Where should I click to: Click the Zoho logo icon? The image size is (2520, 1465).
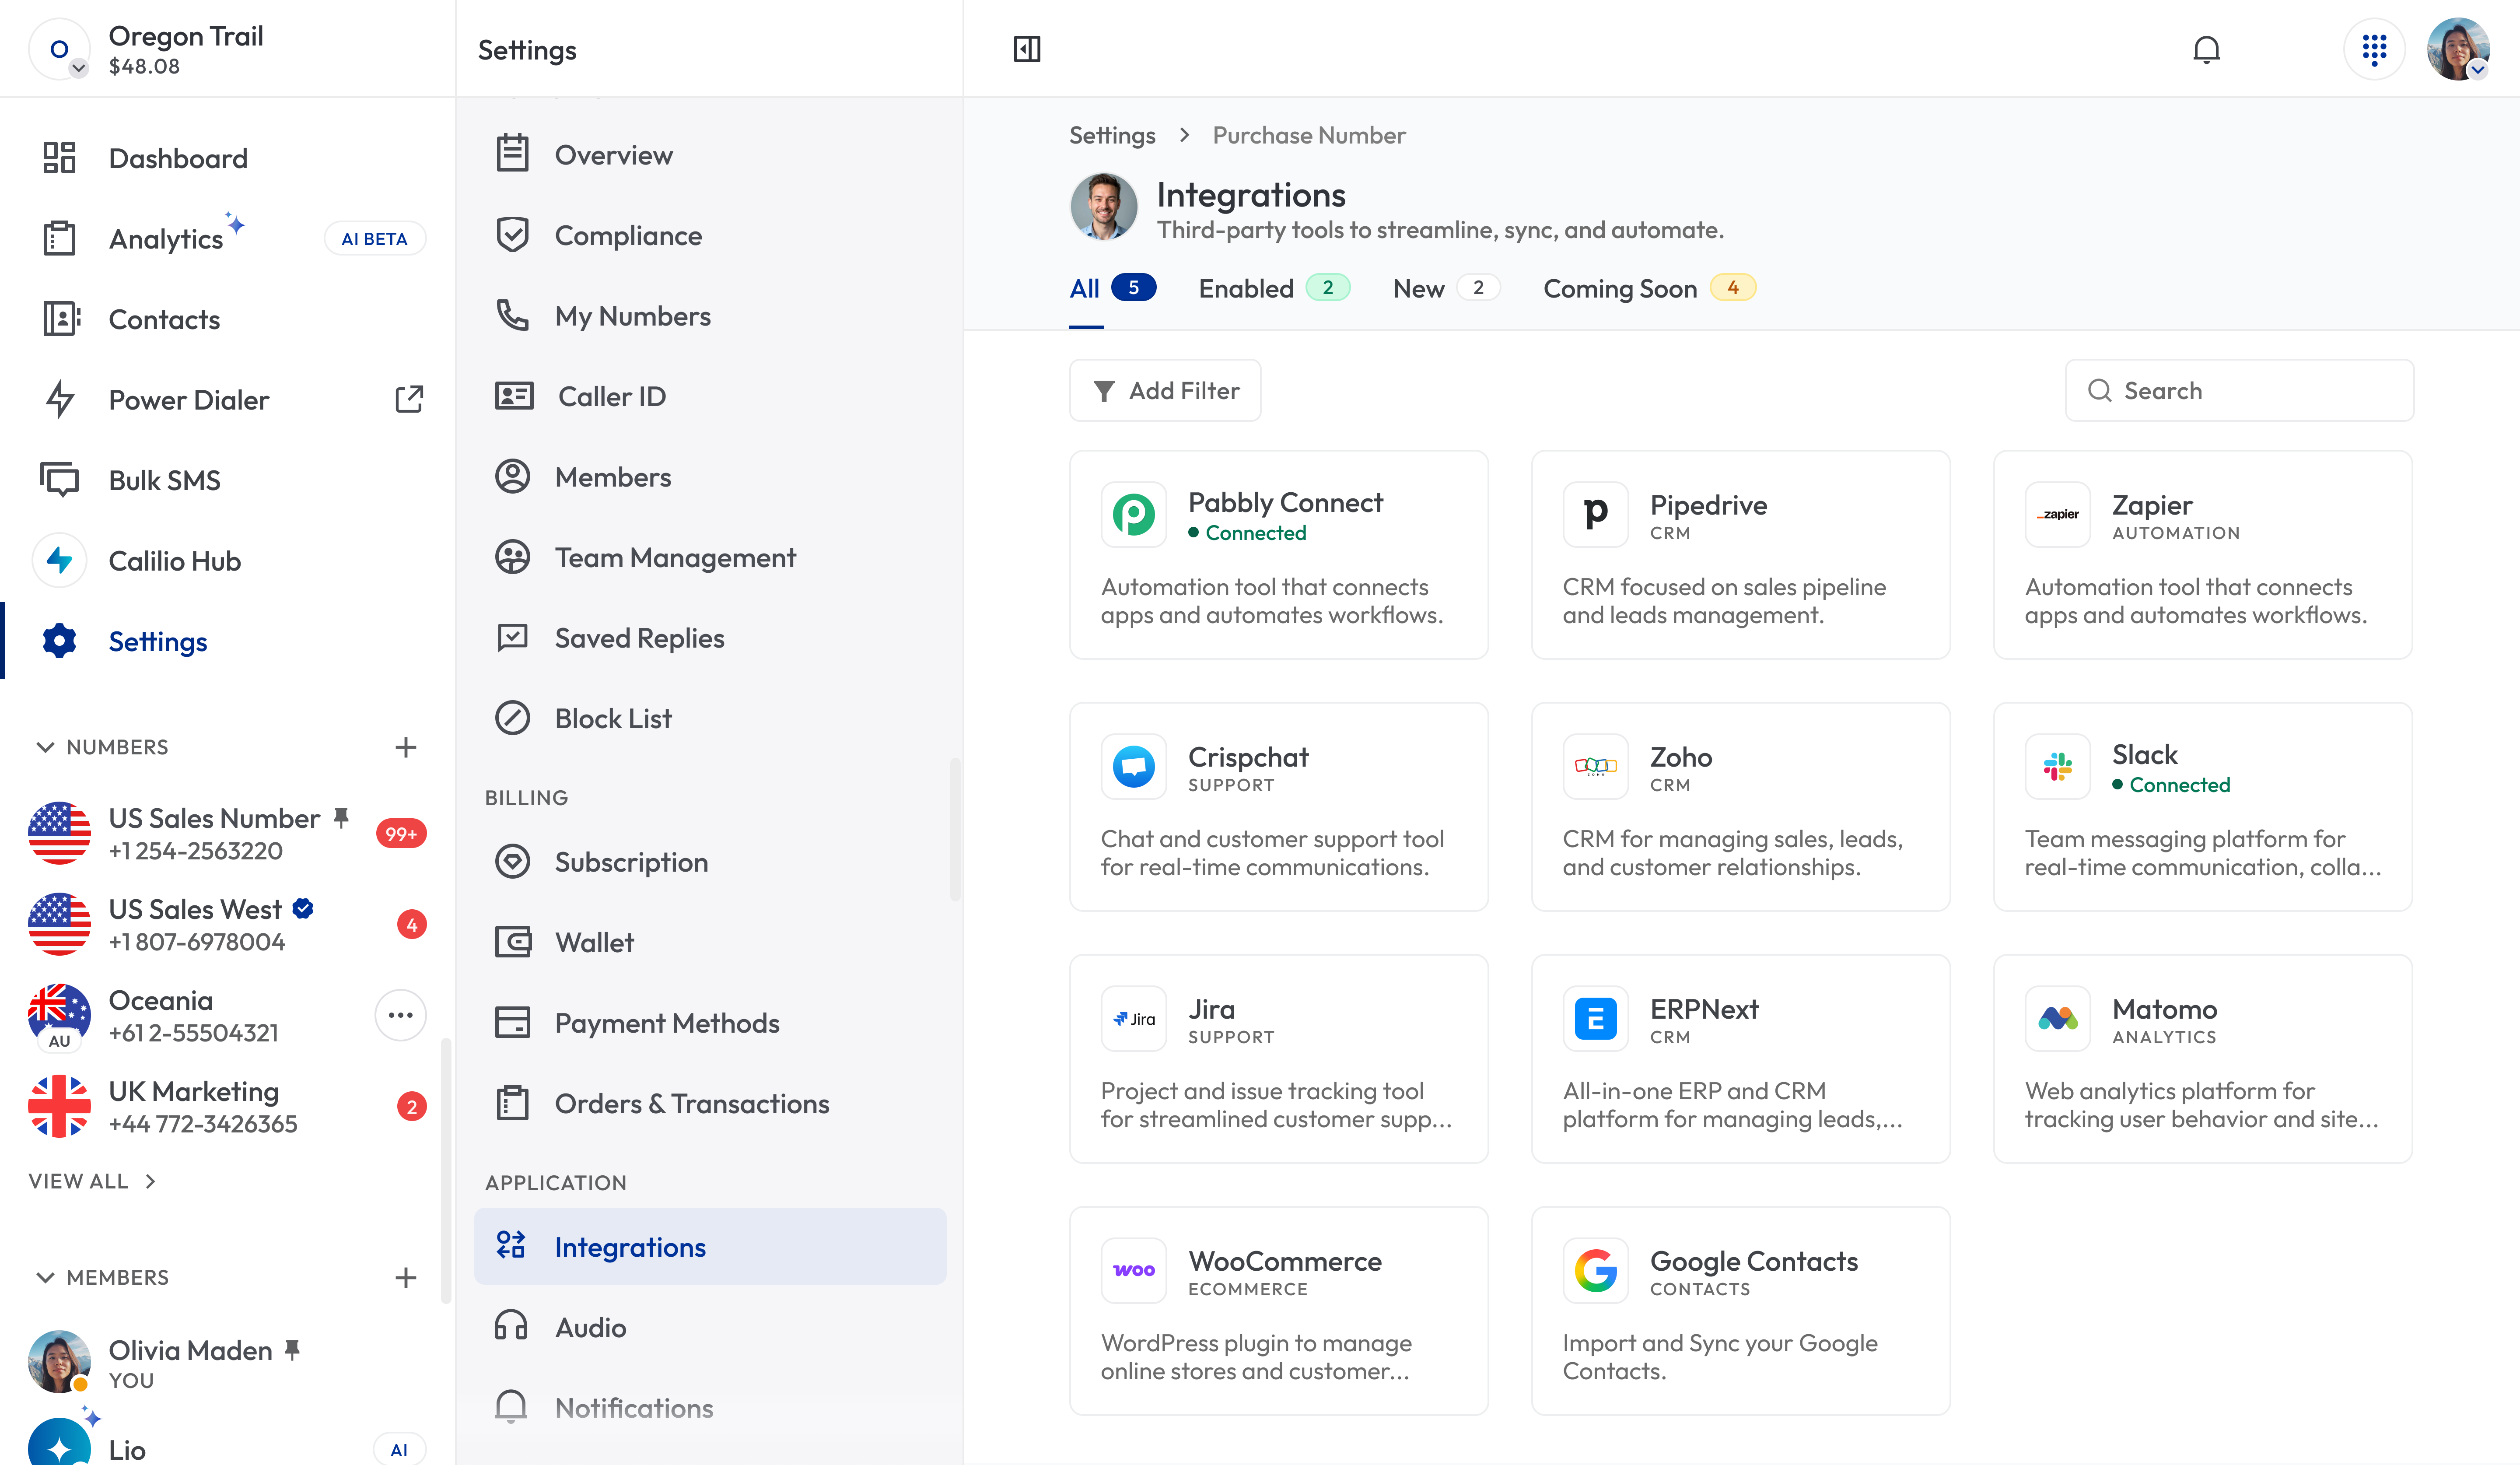(x=1595, y=766)
